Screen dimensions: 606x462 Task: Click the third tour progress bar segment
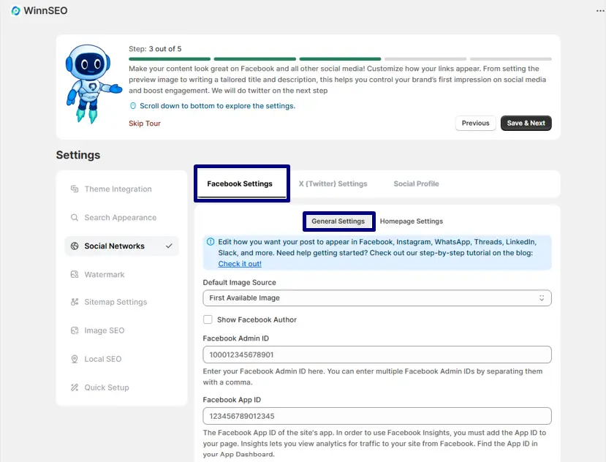[x=340, y=59]
